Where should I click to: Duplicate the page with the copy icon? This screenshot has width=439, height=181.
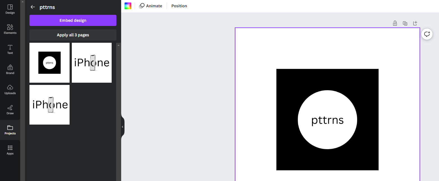point(405,23)
